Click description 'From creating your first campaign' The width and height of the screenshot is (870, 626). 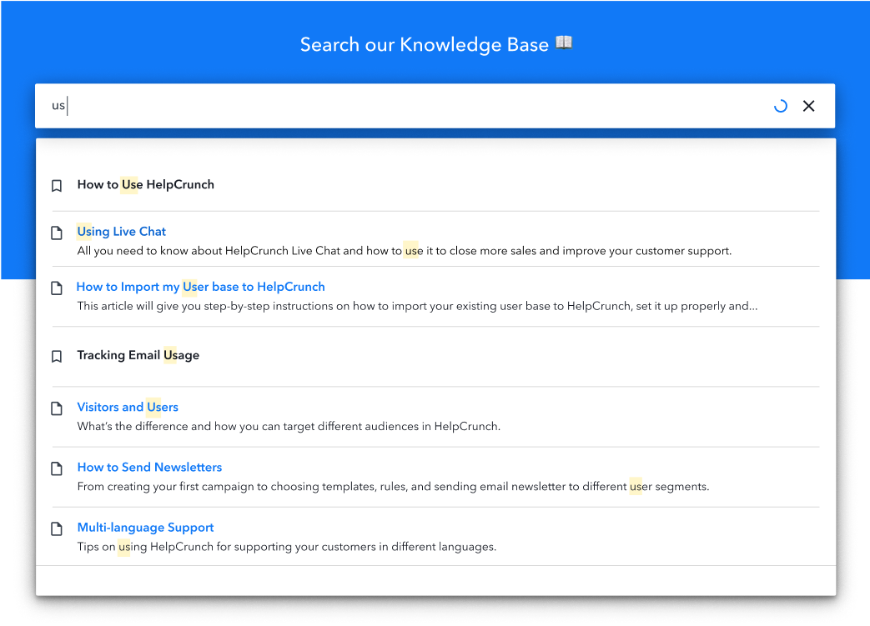(393, 486)
